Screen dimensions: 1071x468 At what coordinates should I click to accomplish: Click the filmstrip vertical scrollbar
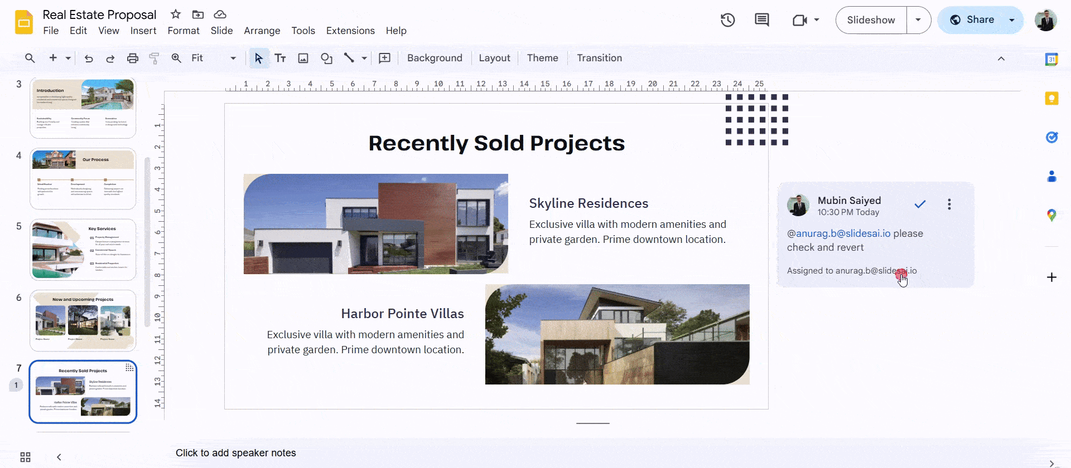coord(147,242)
